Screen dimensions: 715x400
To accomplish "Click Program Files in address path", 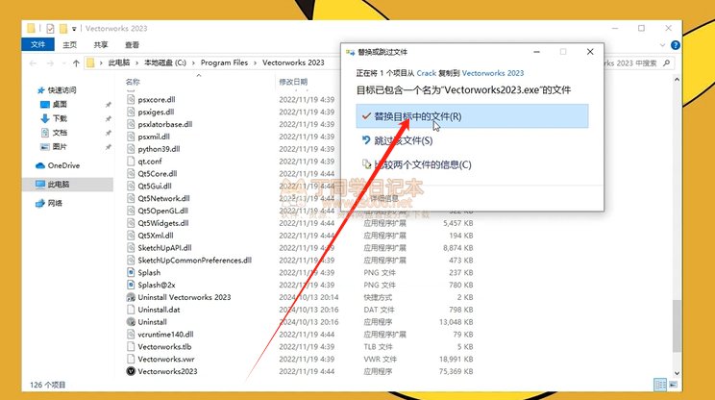I will [x=224, y=62].
